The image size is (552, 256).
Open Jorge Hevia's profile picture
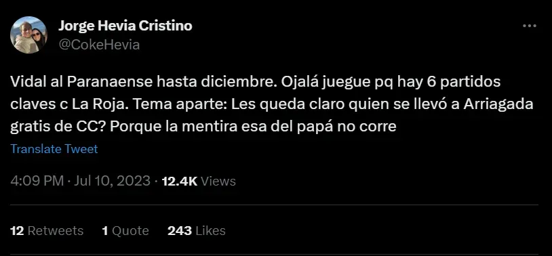(x=28, y=35)
